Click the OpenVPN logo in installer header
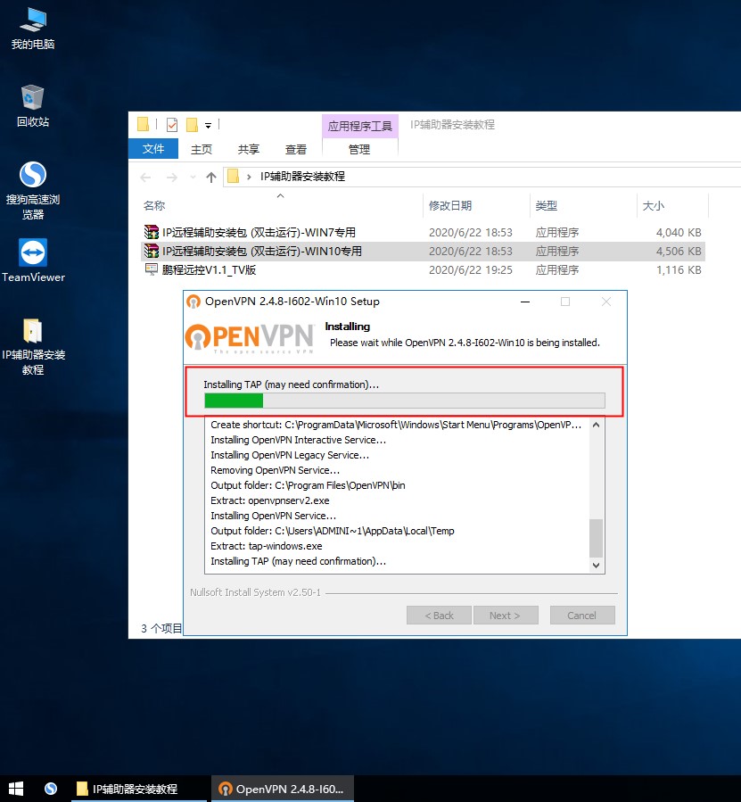Viewport: 741px width, 802px height. click(x=250, y=338)
